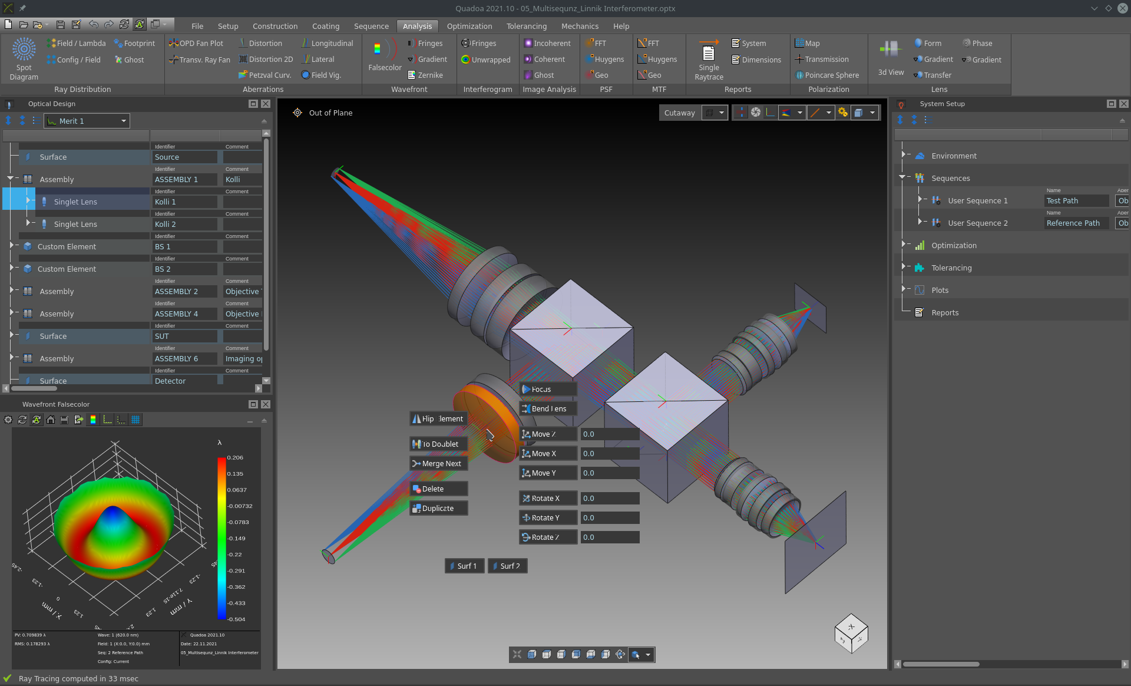Refresh the Wavefront Falsecolor plot
The image size is (1131, 686).
click(22, 420)
